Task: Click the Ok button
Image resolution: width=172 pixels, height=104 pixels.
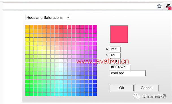Action: tap(121, 88)
